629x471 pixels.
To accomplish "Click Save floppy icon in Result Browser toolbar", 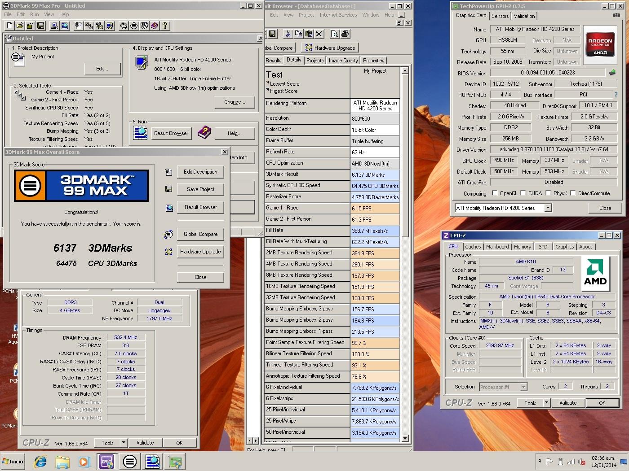I will pos(272,34).
